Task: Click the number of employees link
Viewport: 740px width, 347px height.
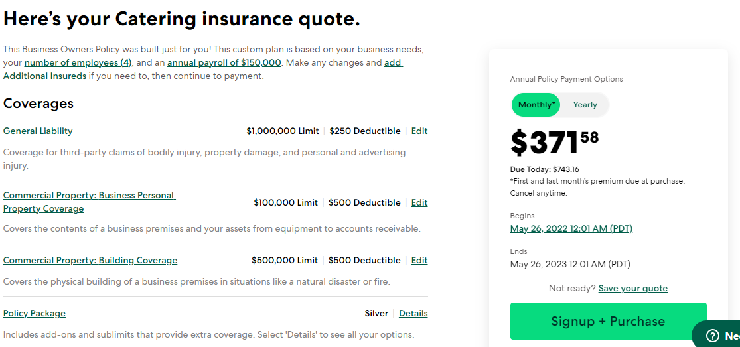Action: 78,63
